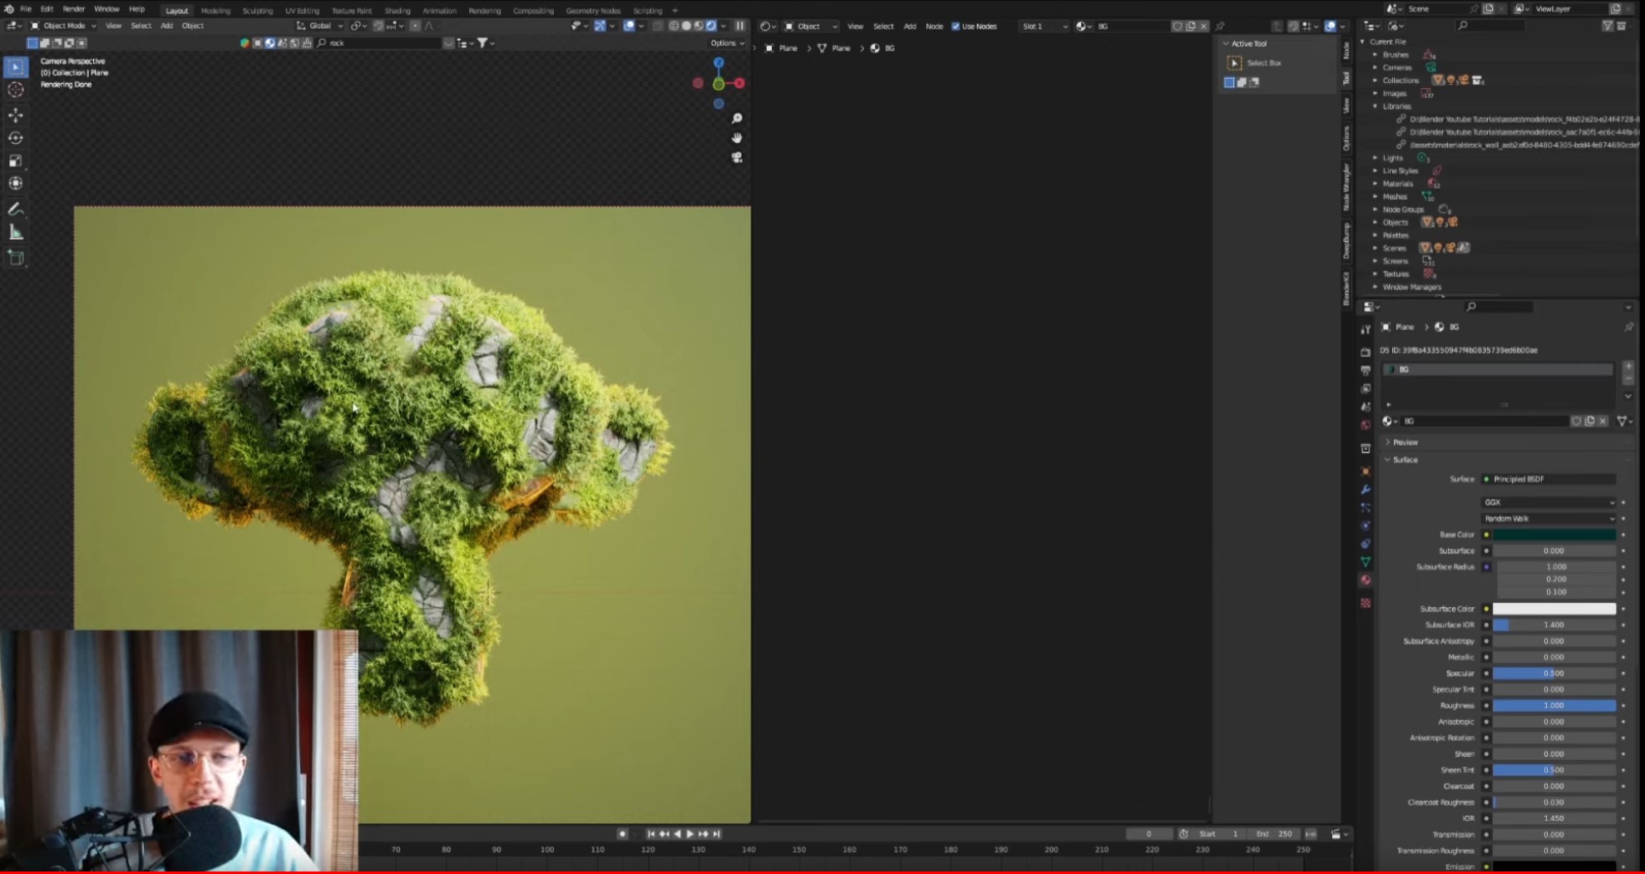The image size is (1645, 874).
Task: Open the Modifier wrench properties tab
Action: pos(1366,490)
